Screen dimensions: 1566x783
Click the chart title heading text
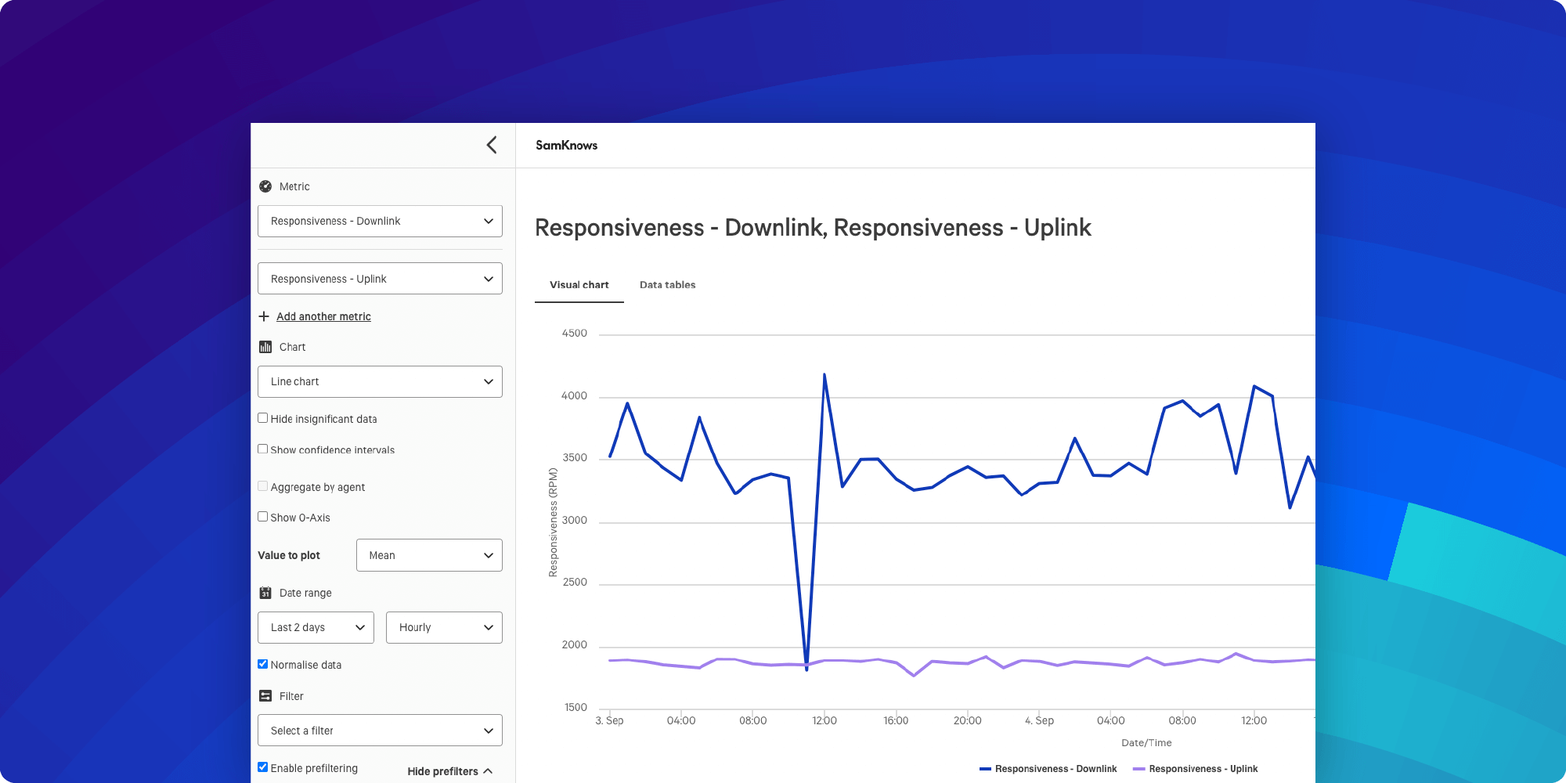point(813,228)
